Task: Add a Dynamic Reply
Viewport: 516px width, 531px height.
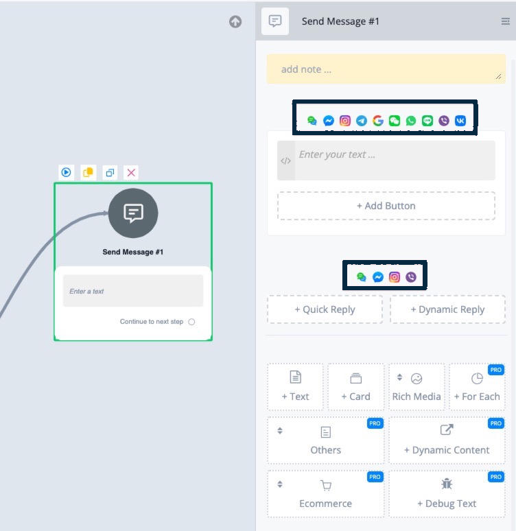Action: (x=447, y=309)
